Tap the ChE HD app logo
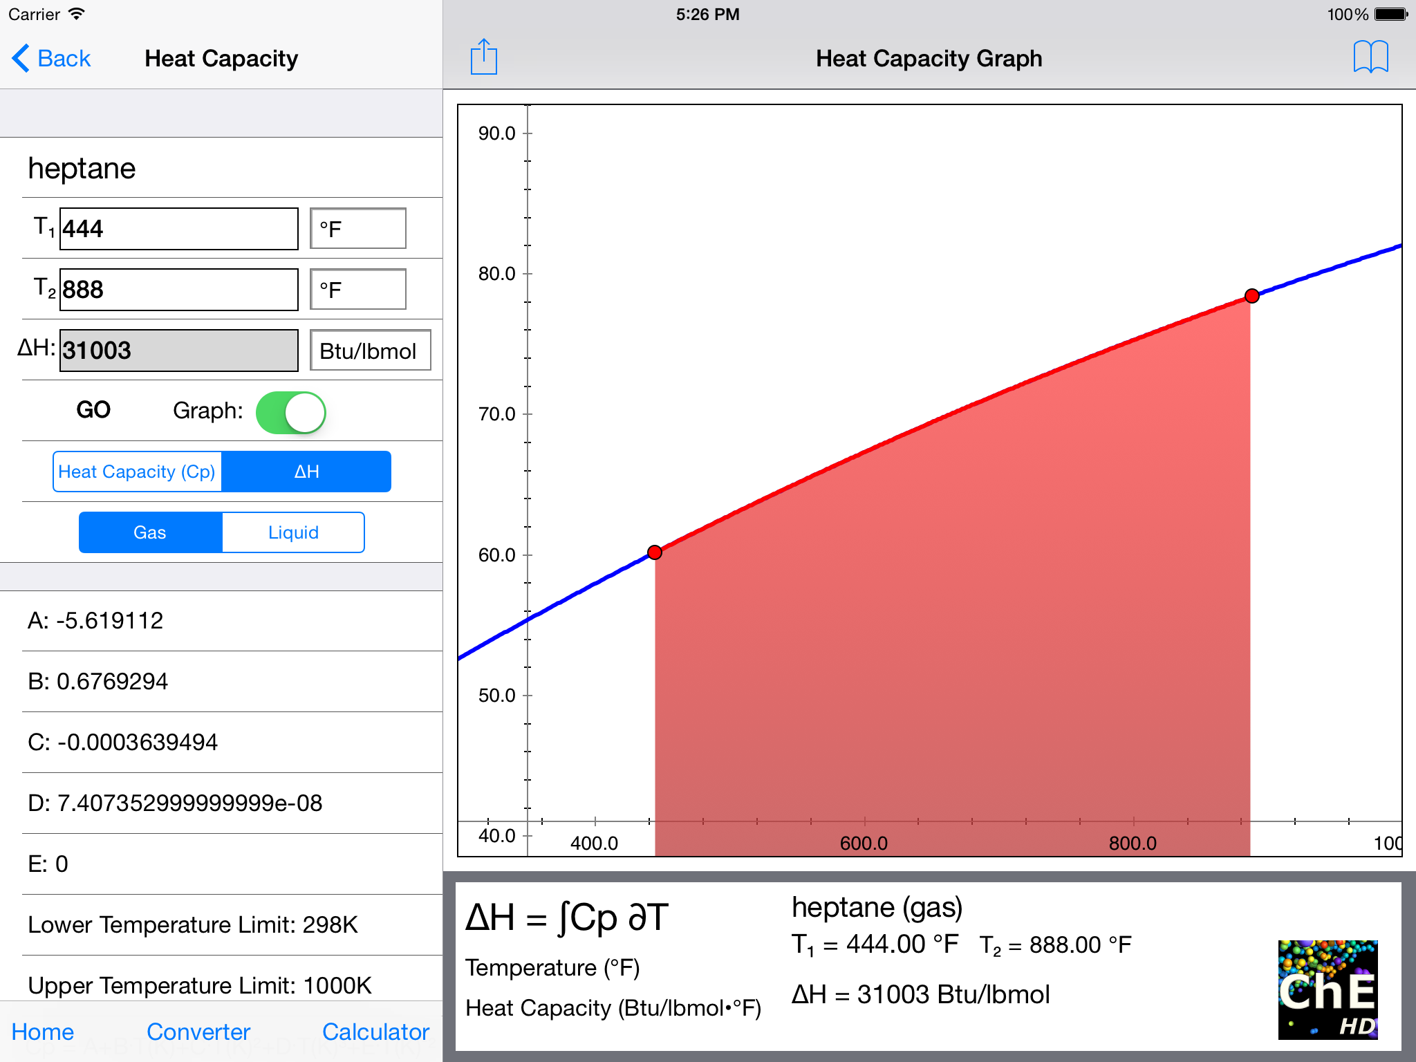Image resolution: width=1416 pixels, height=1062 pixels. click(x=1327, y=989)
